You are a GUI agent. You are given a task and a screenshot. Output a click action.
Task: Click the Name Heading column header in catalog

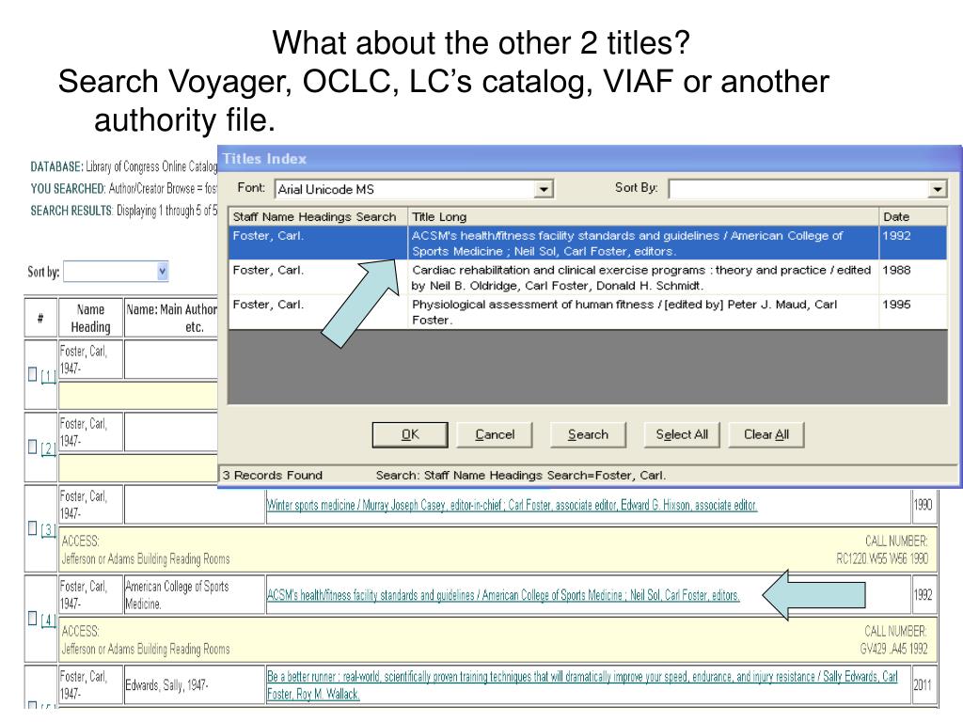[x=90, y=318]
